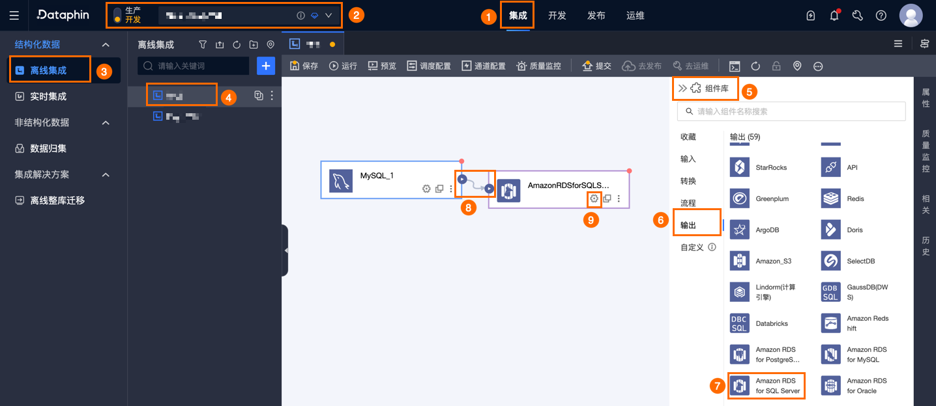Open the wrench tools icon in header
Image resolution: width=936 pixels, height=406 pixels.
(858, 16)
